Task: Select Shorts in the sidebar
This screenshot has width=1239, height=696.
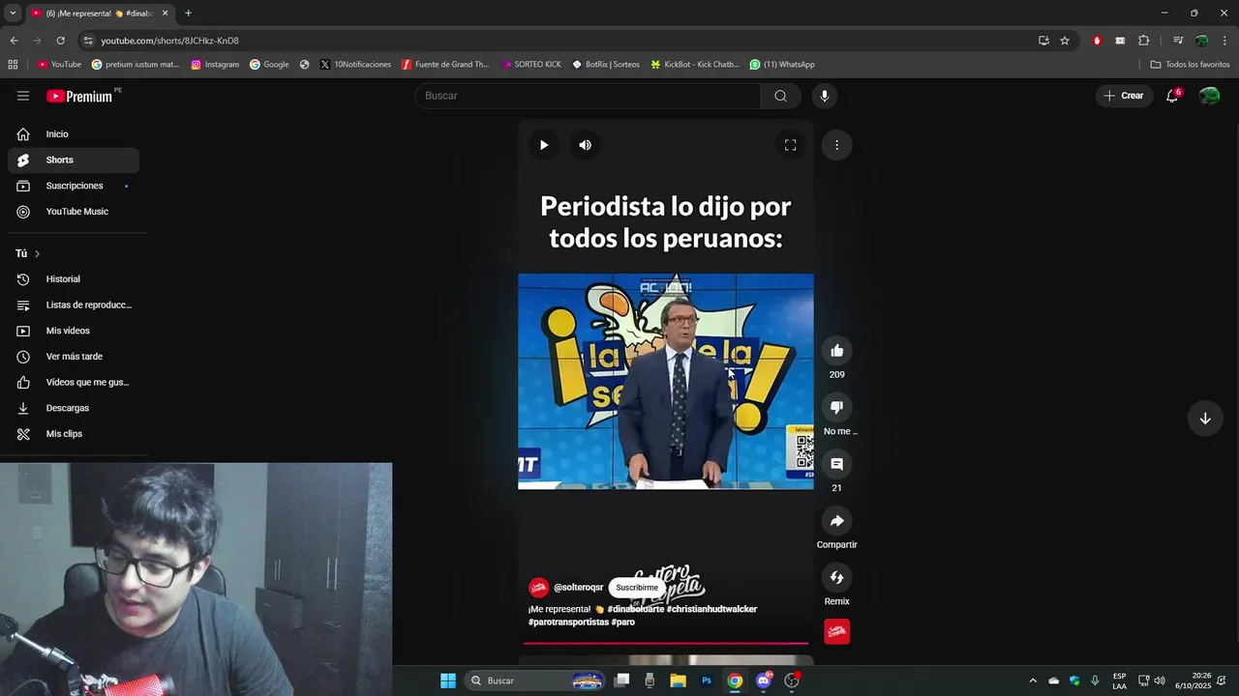Action: (x=74, y=159)
